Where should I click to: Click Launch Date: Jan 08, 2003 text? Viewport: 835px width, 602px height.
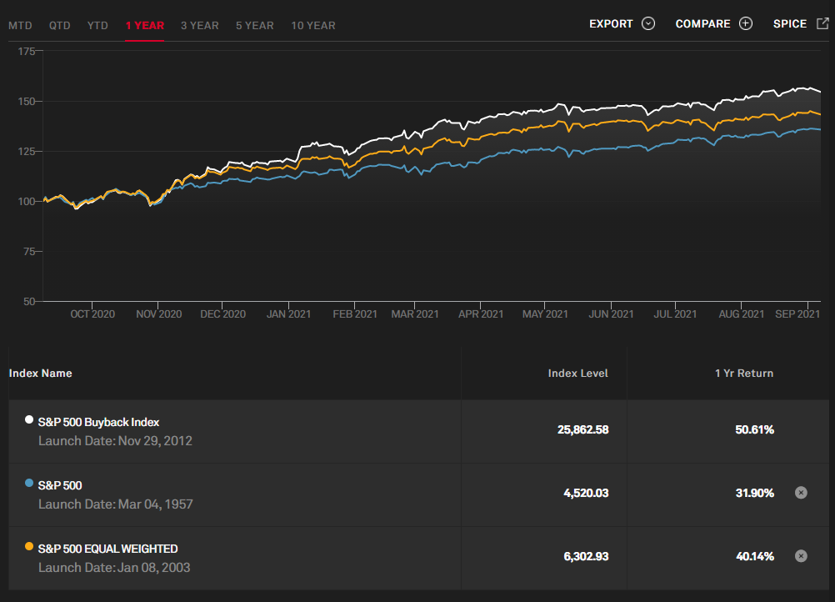click(114, 568)
